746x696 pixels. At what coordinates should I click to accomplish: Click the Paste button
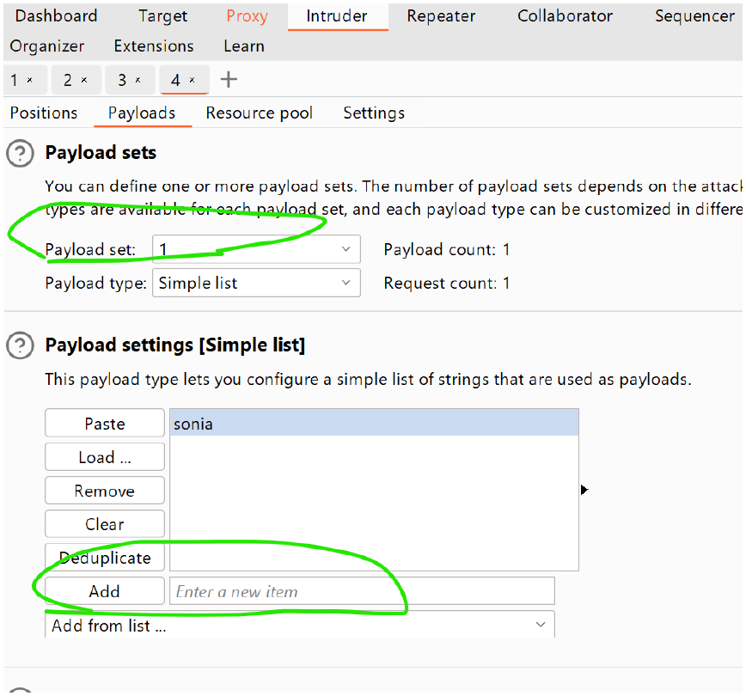coord(105,423)
